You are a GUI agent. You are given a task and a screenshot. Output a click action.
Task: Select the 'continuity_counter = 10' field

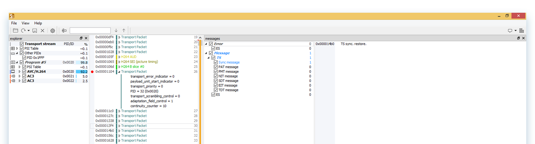click(148, 106)
